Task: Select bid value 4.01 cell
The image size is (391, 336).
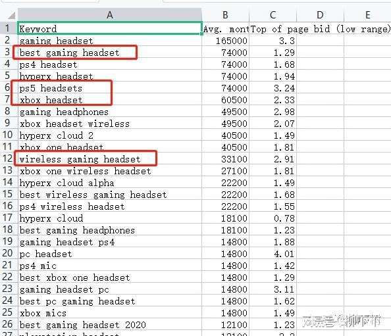Action: click(x=273, y=254)
